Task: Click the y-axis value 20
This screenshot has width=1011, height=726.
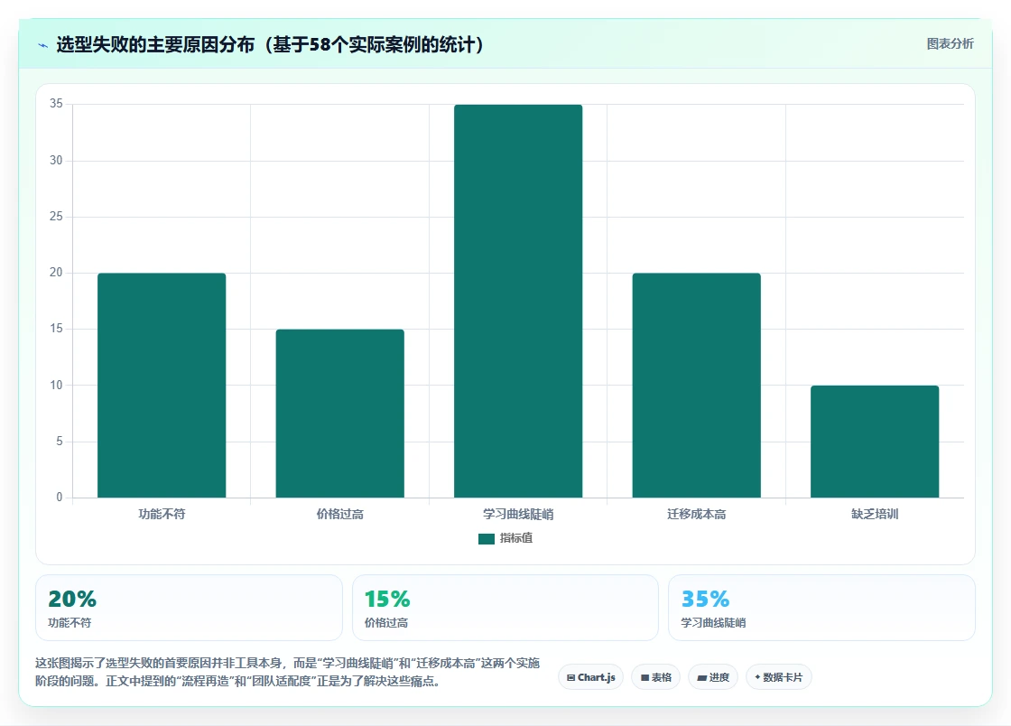Action: [x=56, y=273]
